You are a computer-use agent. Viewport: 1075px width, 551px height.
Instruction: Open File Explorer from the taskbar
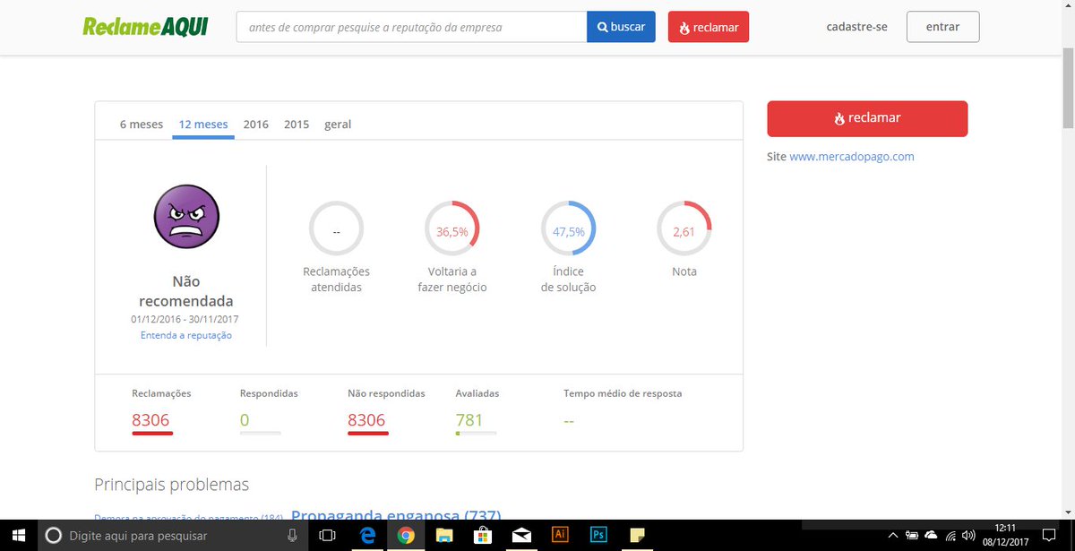(x=444, y=536)
